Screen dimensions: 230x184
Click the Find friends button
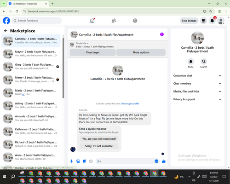coord(189,21)
